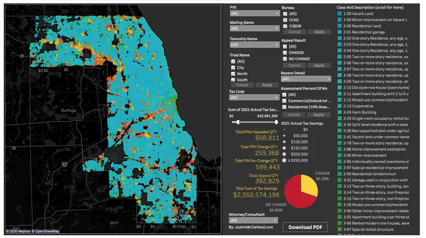Open the Mapbox attribution link
Image resolution: width=426 pixels, height=238 pixels.
click(18, 231)
